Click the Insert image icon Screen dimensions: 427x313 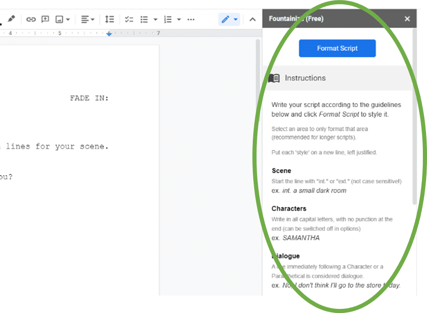coord(59,19)
